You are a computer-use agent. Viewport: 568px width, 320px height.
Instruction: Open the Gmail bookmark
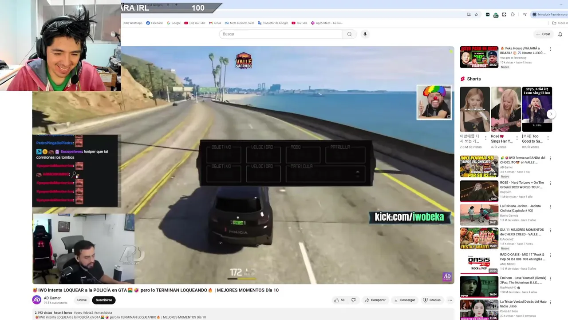(215, 23)
